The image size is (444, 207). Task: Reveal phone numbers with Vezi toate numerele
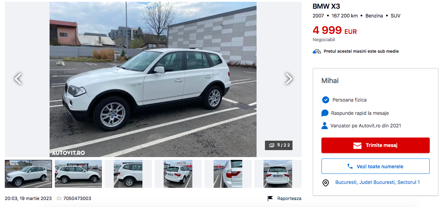375,166
